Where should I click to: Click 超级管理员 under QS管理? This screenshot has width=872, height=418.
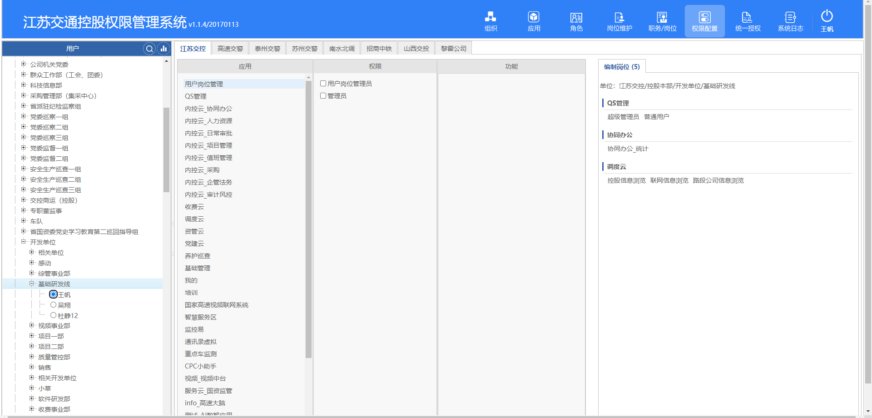click(x=623, y=117)
